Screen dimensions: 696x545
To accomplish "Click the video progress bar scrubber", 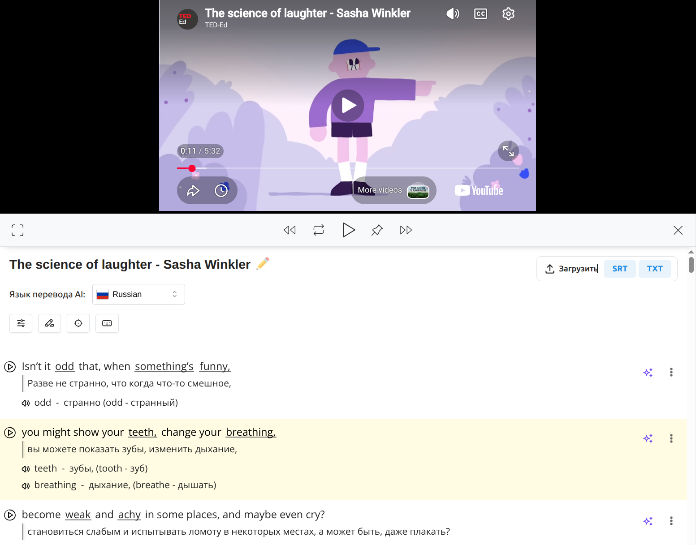I will tap(192, 168).
